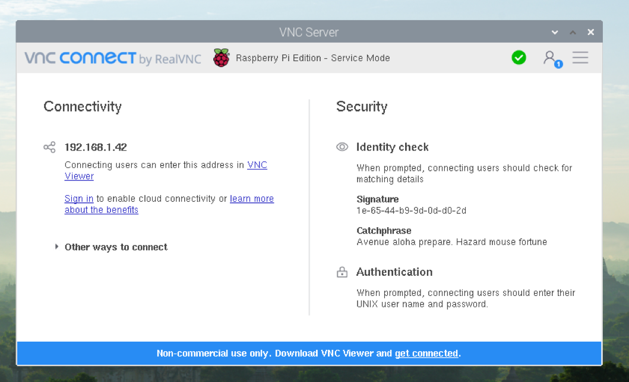The height and width of the screenshot is (382, 629).
Task: Expand Other ways to connect
Action: [x=116, y=247]
